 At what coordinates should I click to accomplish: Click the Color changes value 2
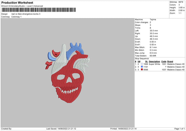150,22
